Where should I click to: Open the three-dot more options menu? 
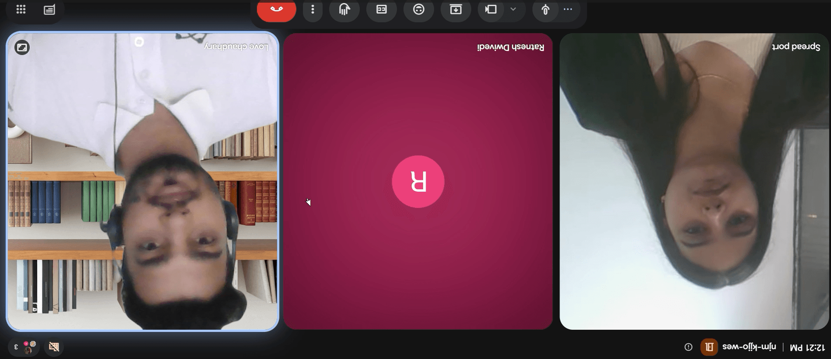[x=313, y=10]
